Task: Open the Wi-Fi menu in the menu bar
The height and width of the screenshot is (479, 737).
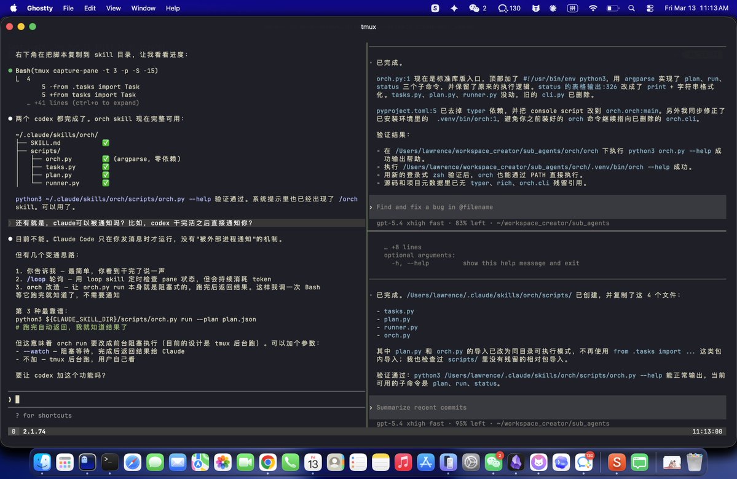Action: click(593, 8)
